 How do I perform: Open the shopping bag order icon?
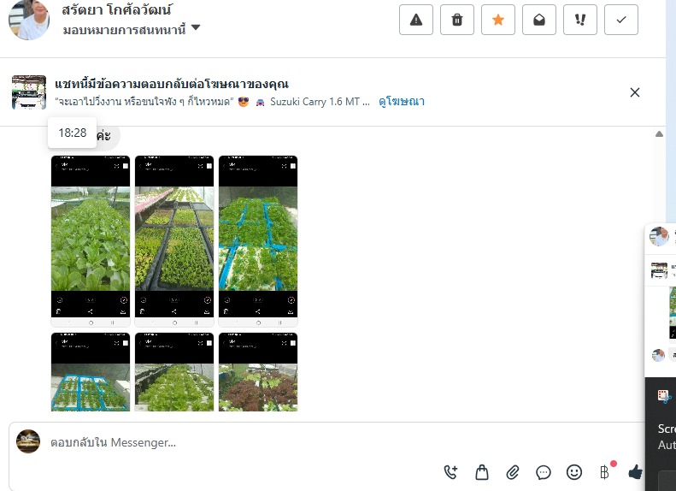tap(482, 472)
